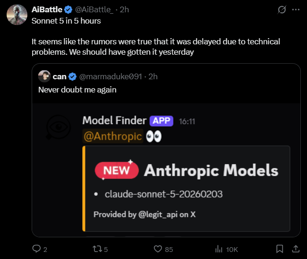Click the @Anthropic mention in image
This screenshot has width=307, height=259.
(112, 136)
